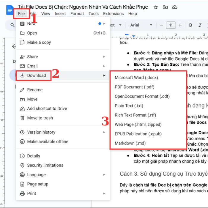The image size is (208, 208).
Task: Click the search menus magnifier icon
Action: 12,25
